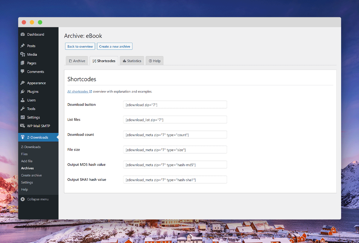Select the Download button shortcode field

175,105
